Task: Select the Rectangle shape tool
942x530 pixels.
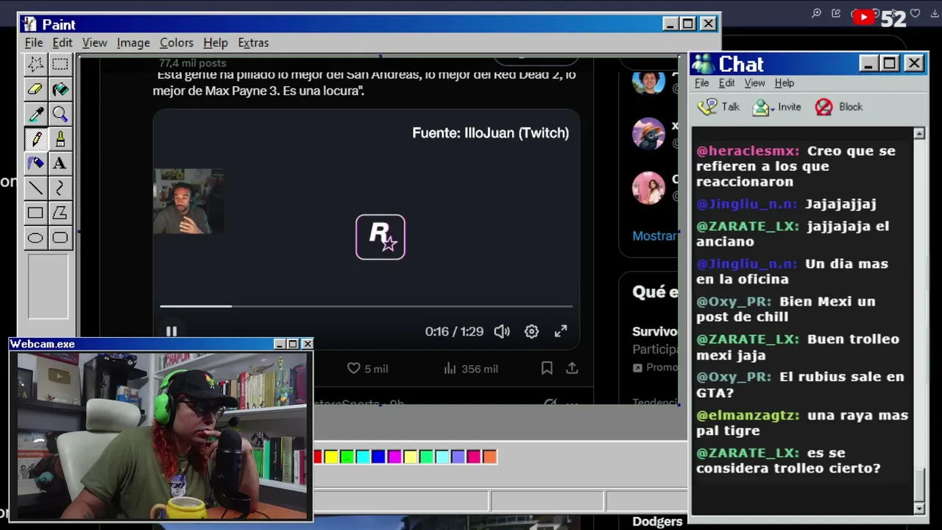Action: 35,213
